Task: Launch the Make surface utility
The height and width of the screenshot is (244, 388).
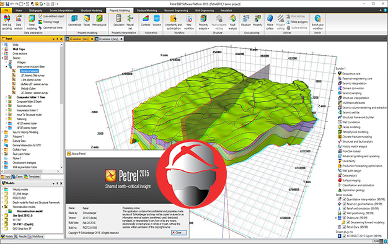Action: click(x=270, y=22)
